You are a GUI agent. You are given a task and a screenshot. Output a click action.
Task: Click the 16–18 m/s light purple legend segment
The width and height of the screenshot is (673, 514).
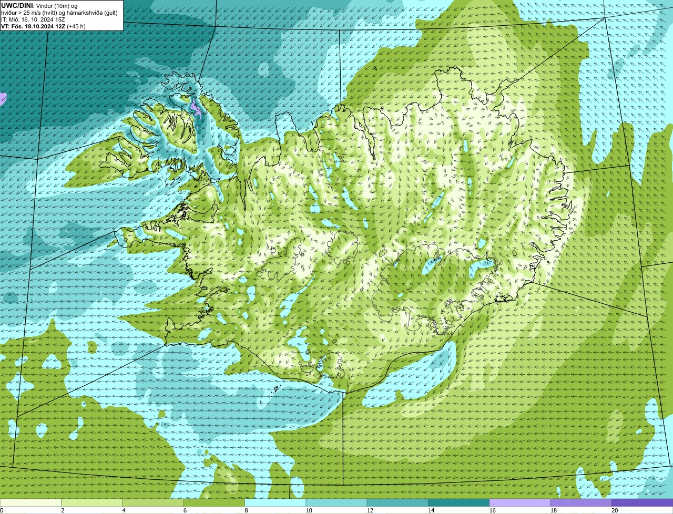coord(520,503)
